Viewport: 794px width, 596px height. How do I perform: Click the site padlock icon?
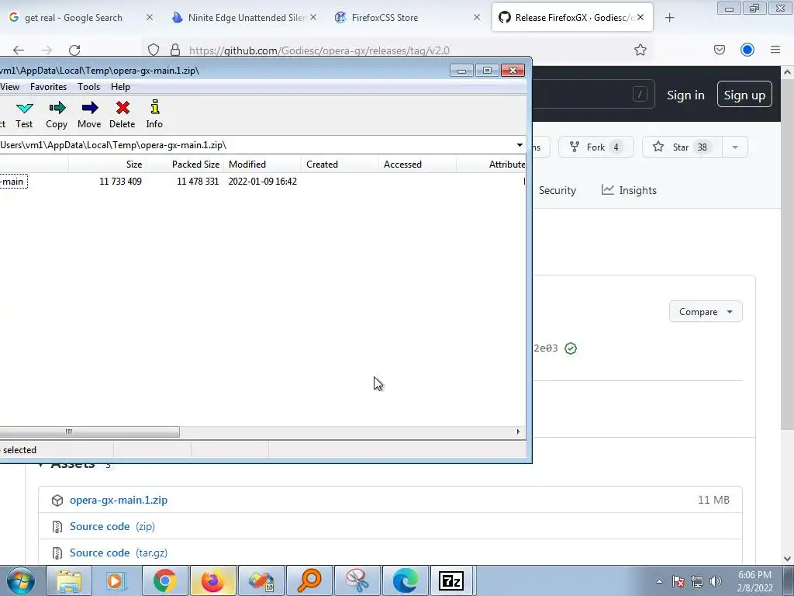(175, 50)
